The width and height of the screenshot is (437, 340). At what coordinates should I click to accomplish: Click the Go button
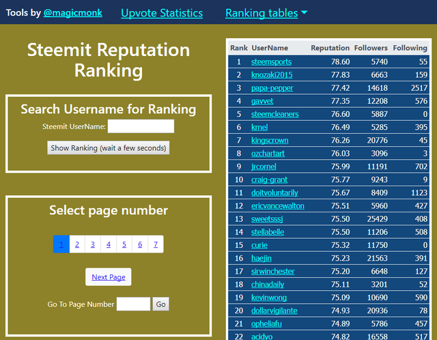pyautogui.click(x=161, y=304)
